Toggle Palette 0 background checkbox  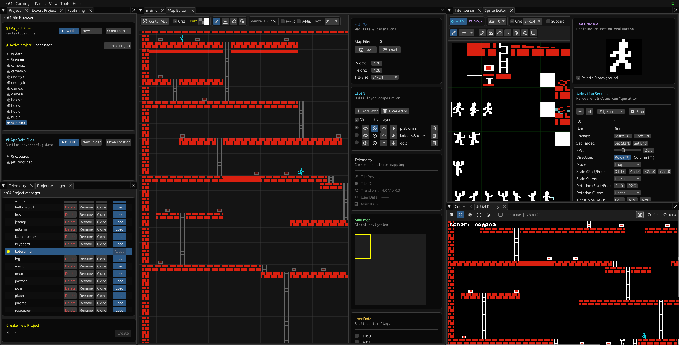point(578,78)
